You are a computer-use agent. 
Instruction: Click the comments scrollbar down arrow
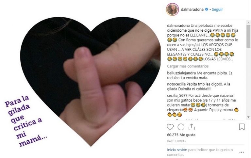pos(248,117)
